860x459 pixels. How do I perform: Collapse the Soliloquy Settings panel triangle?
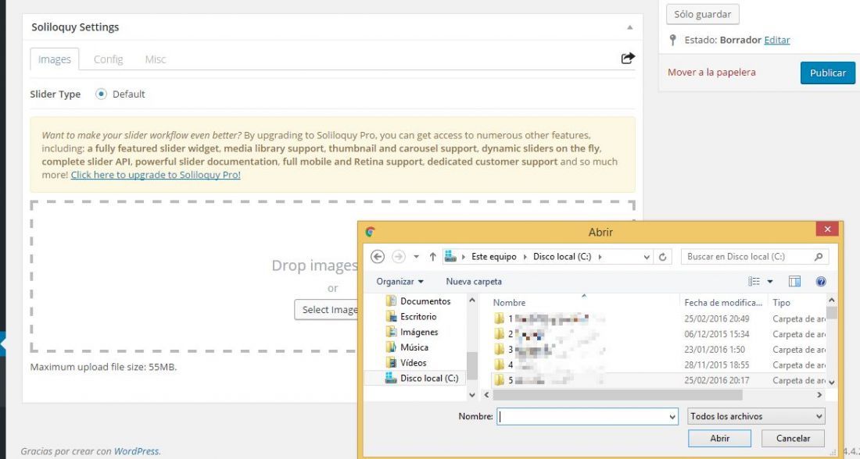[630, 27]
